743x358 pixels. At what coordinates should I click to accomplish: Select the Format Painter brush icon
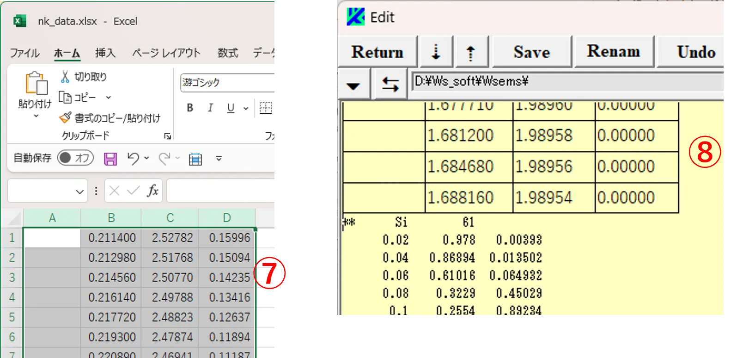point(65,118)
